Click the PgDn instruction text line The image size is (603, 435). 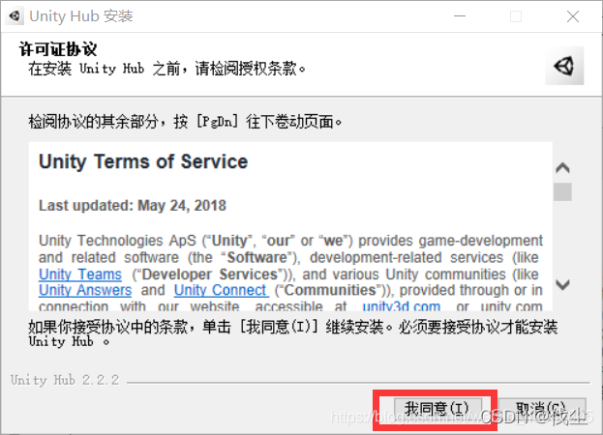click(185, 122)
